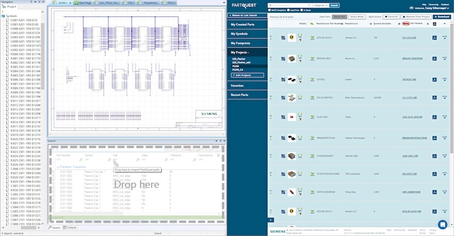Open datasheet PDF for the Rohm Semiconductor row
Viewport: 454px width, 236px height.
(x=434, y=98)
